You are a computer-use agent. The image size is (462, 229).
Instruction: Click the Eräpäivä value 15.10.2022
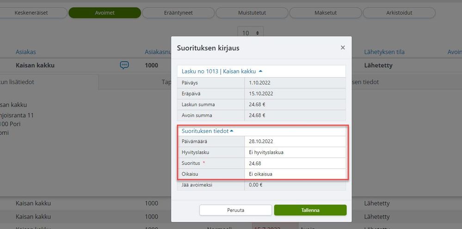[x=261, y=94]
